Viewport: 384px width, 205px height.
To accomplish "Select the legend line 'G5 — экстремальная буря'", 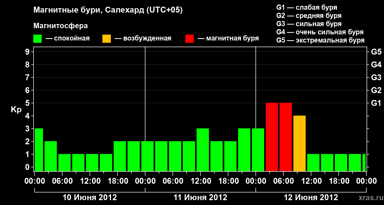I will [321, 40].
